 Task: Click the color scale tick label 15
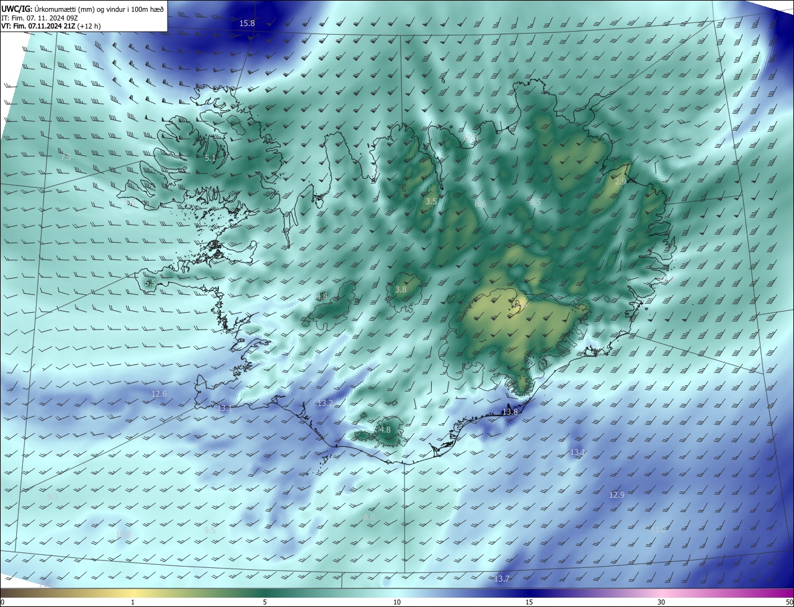[529, 602]
